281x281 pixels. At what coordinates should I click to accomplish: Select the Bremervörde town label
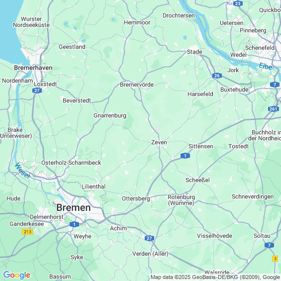pos(137,85)
